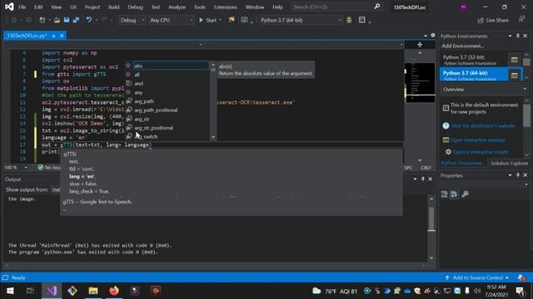The width and height of the screenshot is (533, 299).
Task: Click the Categorized icon in Properties panel
Action: coord(444,194)
